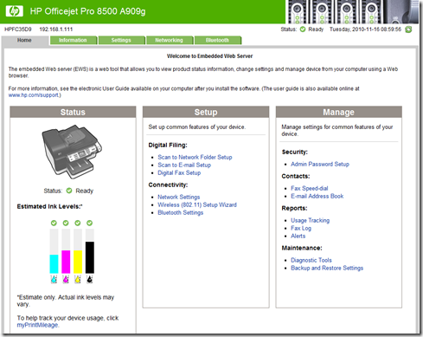Image resolution: width=423 pixels, height=337 pixels.
Task: Open the Information tab
Action: 73,40
